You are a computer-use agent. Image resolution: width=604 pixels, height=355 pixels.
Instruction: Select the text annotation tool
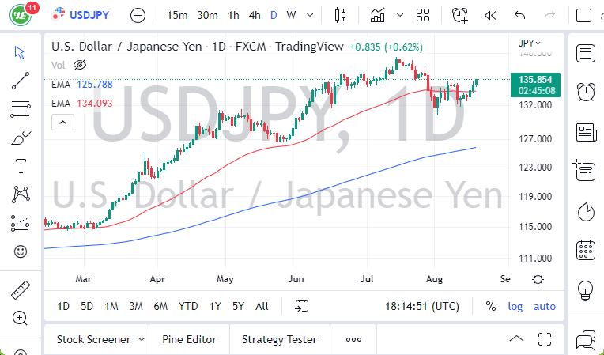coord(21,166)
